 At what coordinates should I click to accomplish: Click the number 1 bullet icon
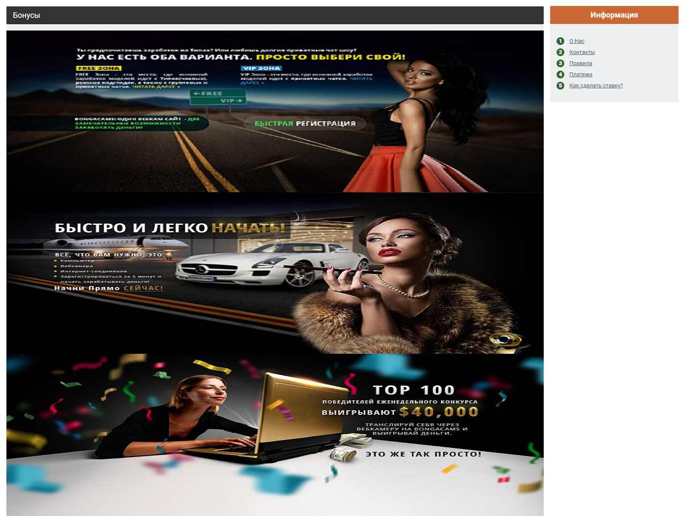(560, 41)
